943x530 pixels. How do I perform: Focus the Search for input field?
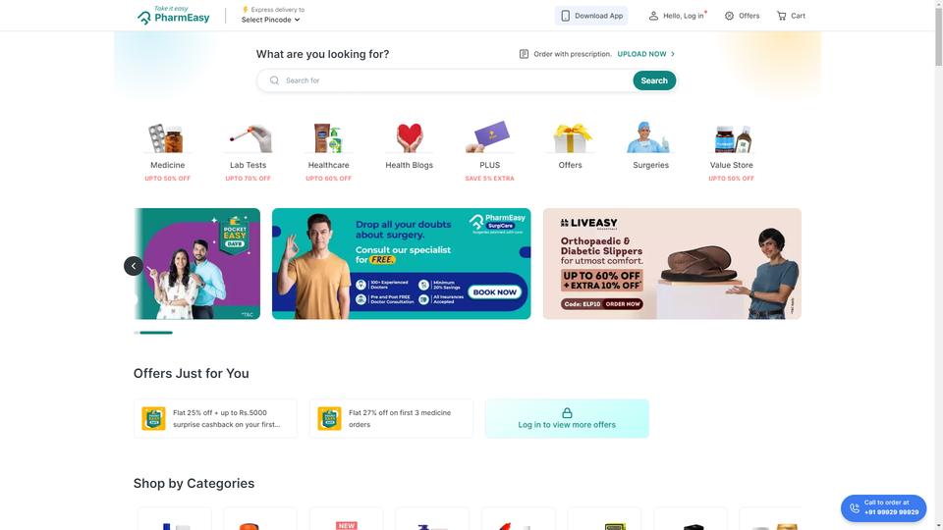[x=445, y=80]
